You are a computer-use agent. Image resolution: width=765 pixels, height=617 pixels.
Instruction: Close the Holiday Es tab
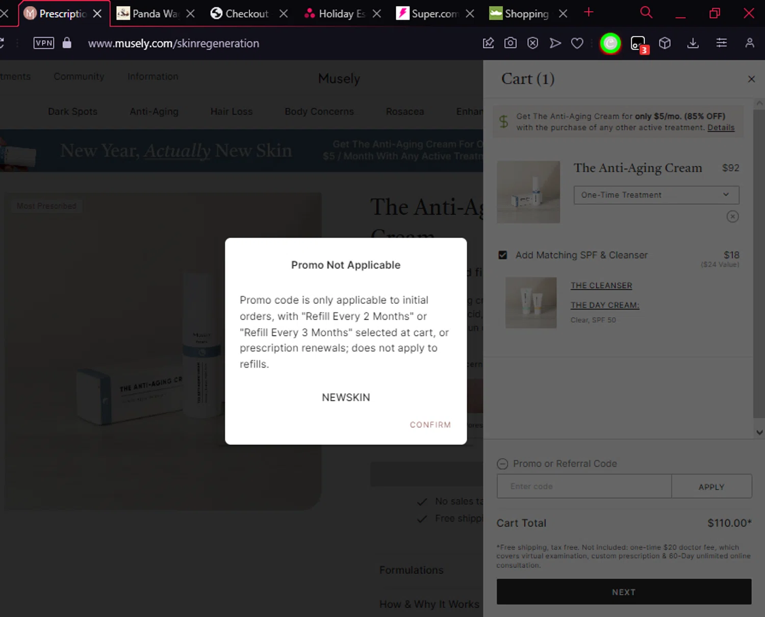click(x=376, y=14)
